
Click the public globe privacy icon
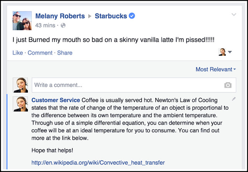[64, 26]
